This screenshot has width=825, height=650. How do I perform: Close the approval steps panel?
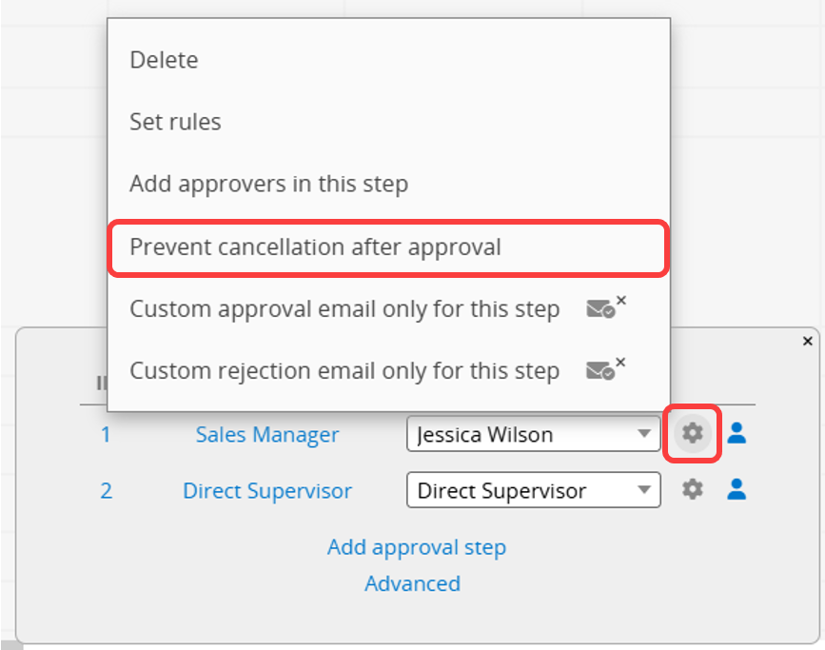click(x=808, y=341)
